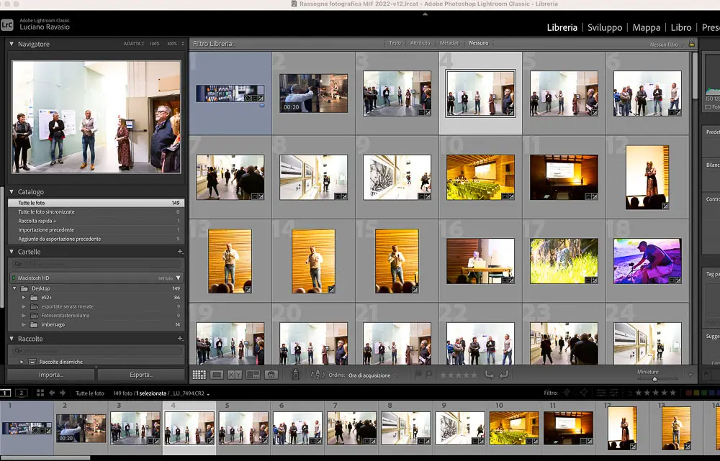Click the LrC application logo
720x461 pixels.
7,24
